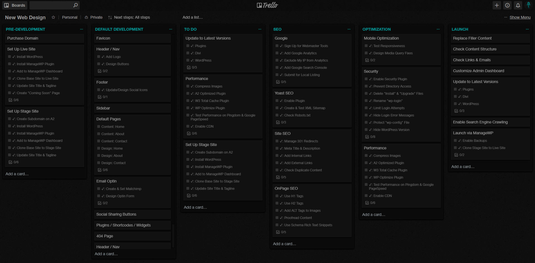
Task: Open the Favicon card
Action: pos(132,38)
